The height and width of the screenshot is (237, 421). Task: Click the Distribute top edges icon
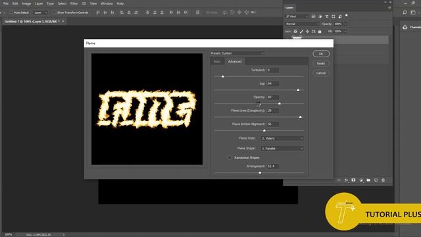(147, 13)
